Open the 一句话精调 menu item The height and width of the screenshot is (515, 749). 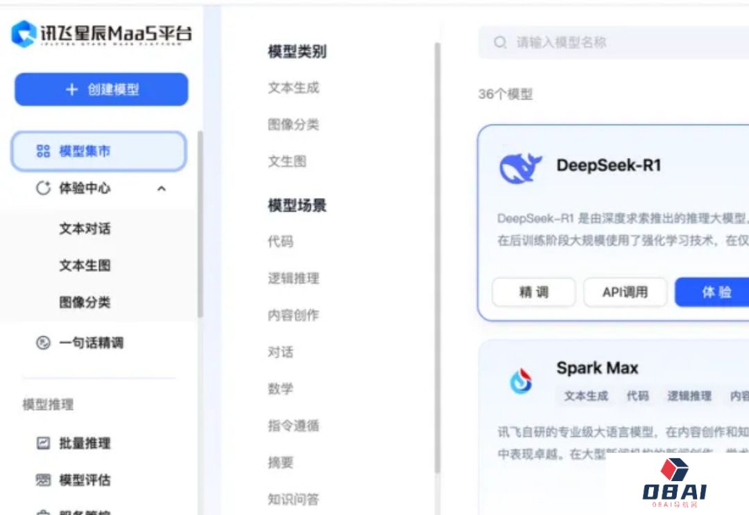91,343
